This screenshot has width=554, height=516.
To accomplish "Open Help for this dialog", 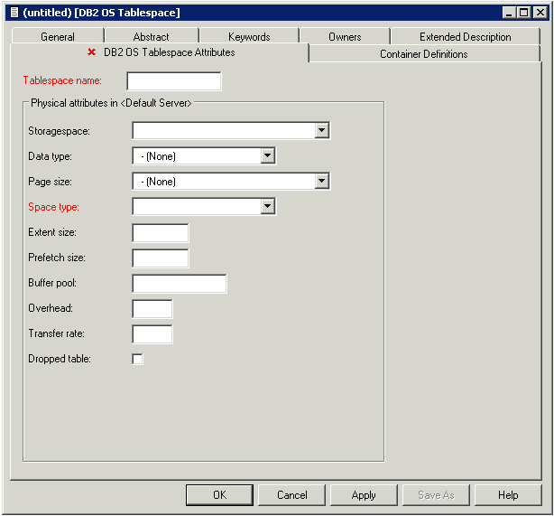I will (x=508, y=495).
